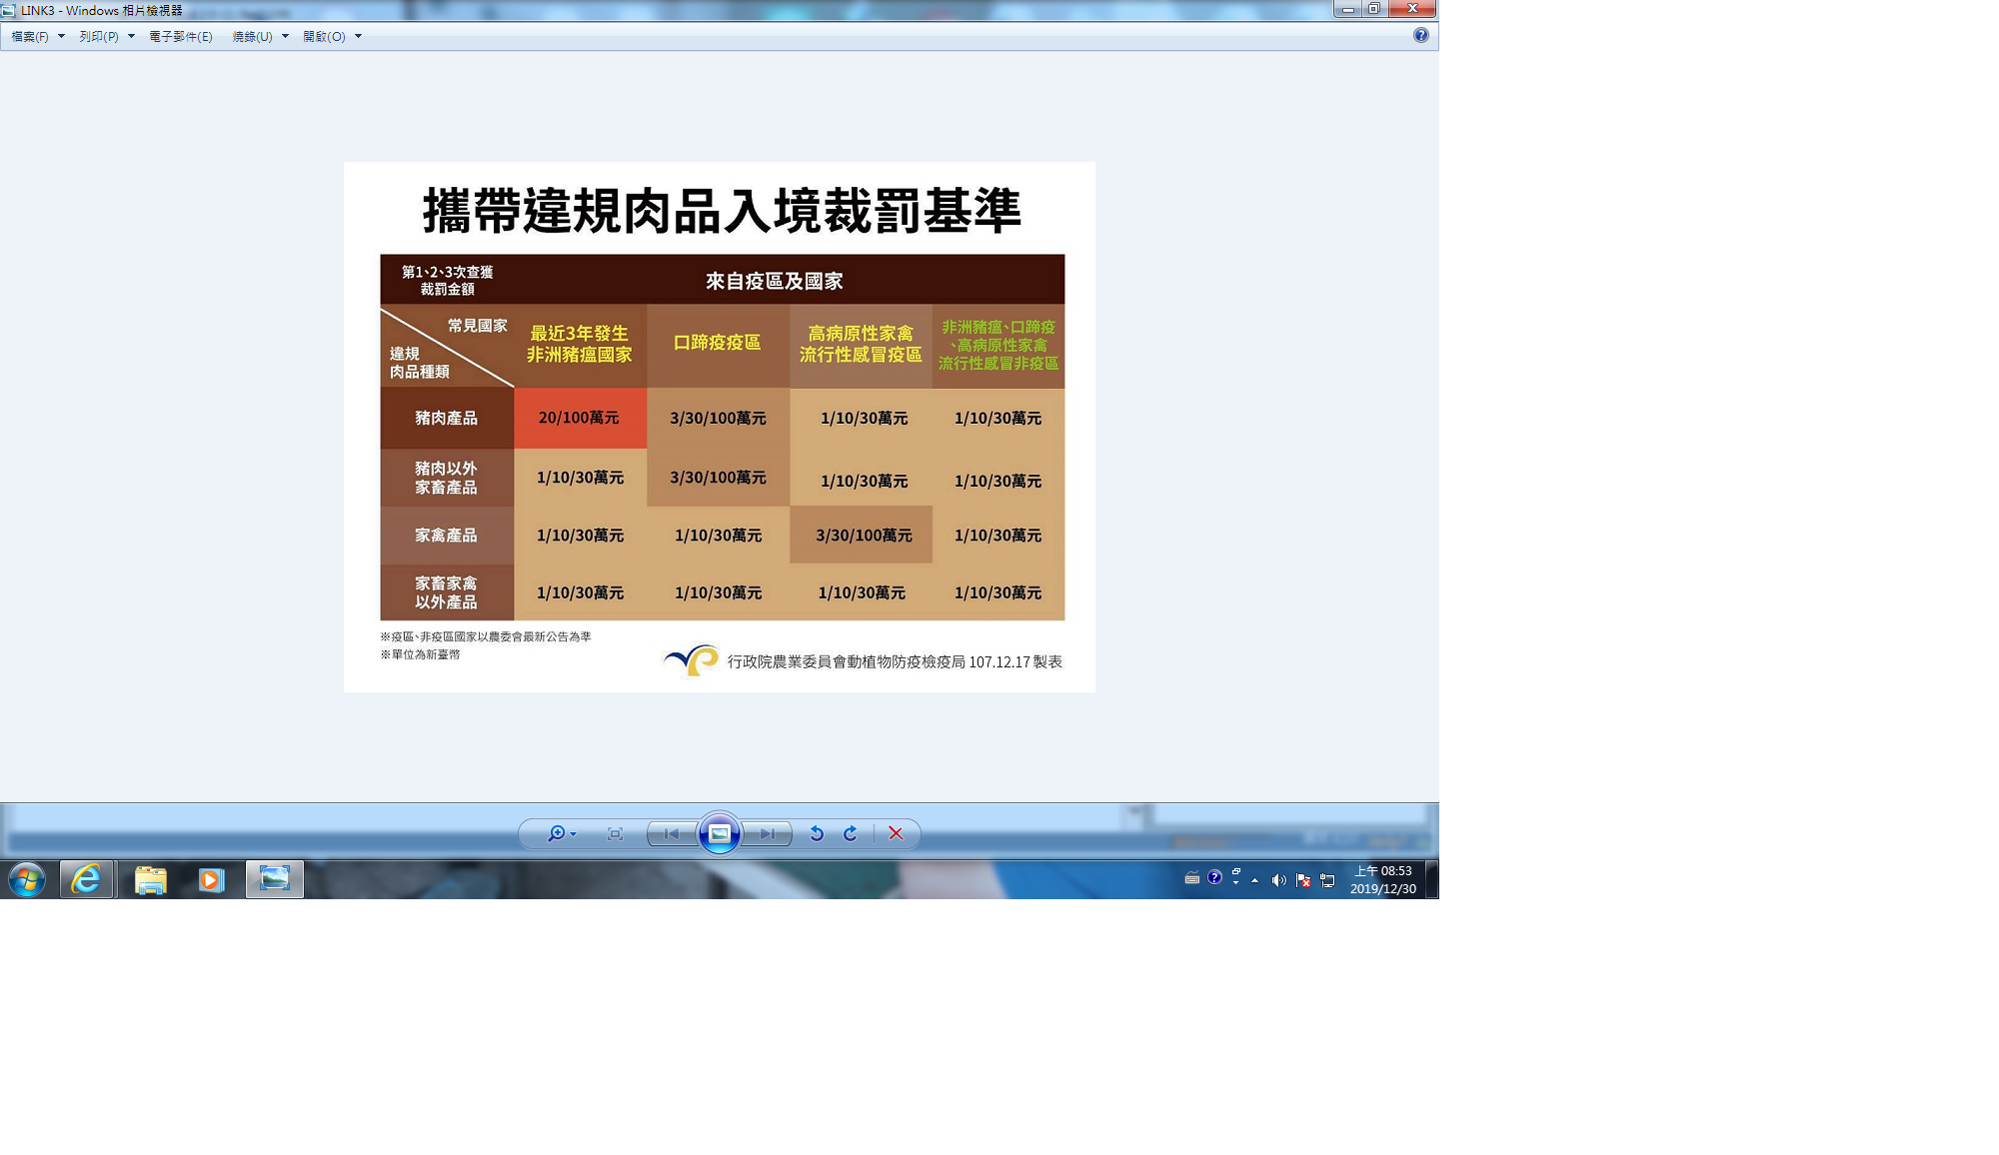Delete the photo with the red X
The image size is (1999, 1155).
(x=896, y=833)
